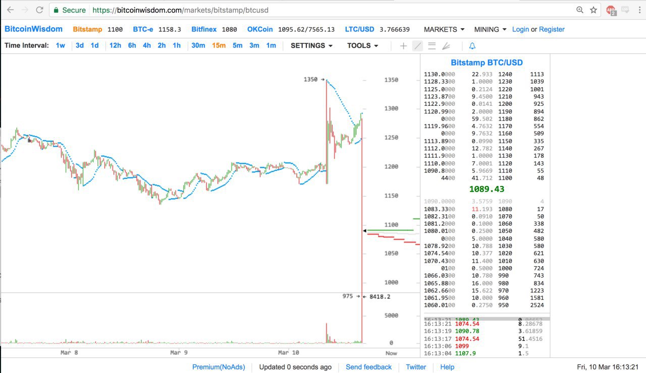Open the SETTINGS dropdown
646x373 pixels.
click(x=312, y=45)
